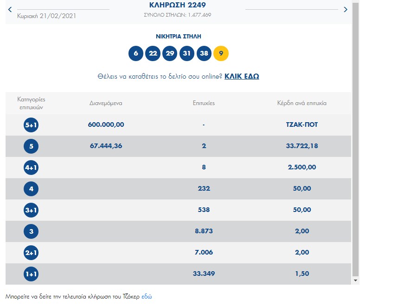The height and width of the screenshot is (305, 404).
Task: Click the 2+1 category badge
Action: [31, 253]
